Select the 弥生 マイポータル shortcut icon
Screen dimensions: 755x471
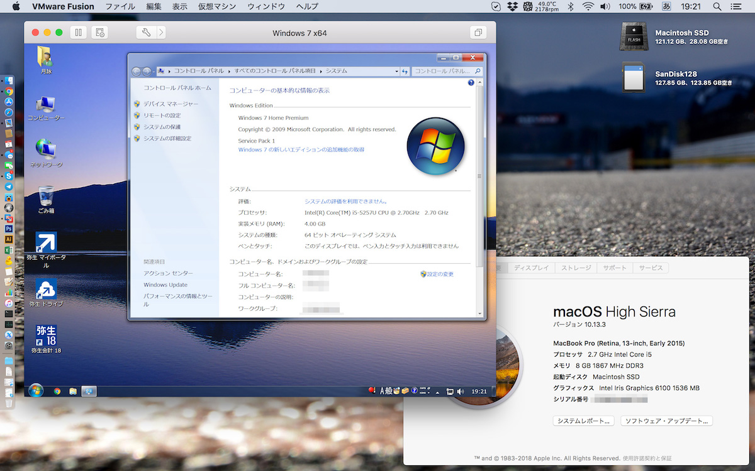tap(47, 250)
